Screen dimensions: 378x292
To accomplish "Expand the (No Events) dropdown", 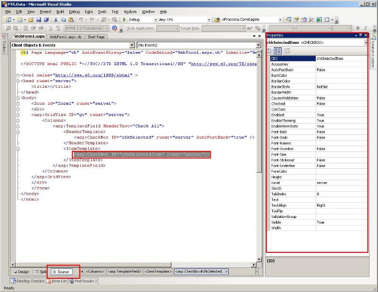I will point(258,45).
